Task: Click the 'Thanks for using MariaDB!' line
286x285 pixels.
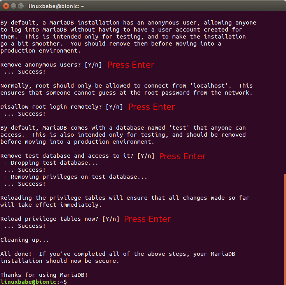Action: coord(44,275)
